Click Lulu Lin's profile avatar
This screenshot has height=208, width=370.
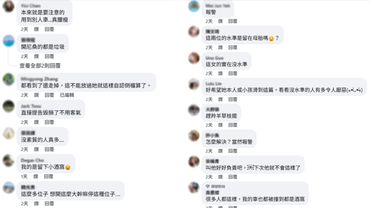[x=194, y=84]
